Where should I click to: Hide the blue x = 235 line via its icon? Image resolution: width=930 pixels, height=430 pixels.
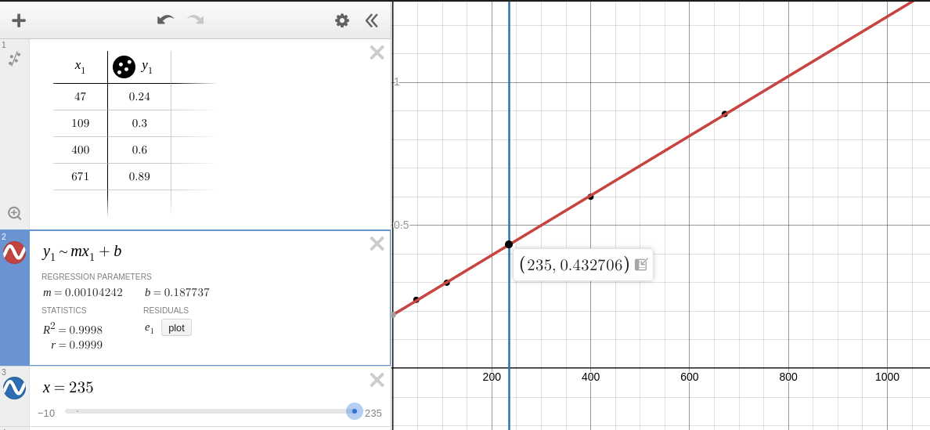pyautogui.click(x=14, y=388)
